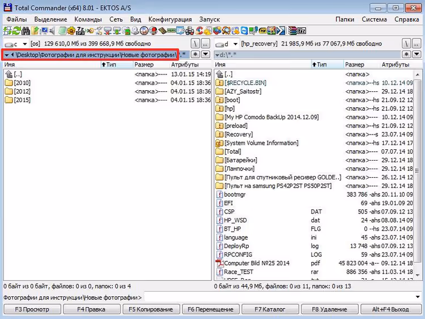The width and height of the screenshot is (425, 319).
Task: Click the round disc image toolbar icon
Action: [144, 31]
